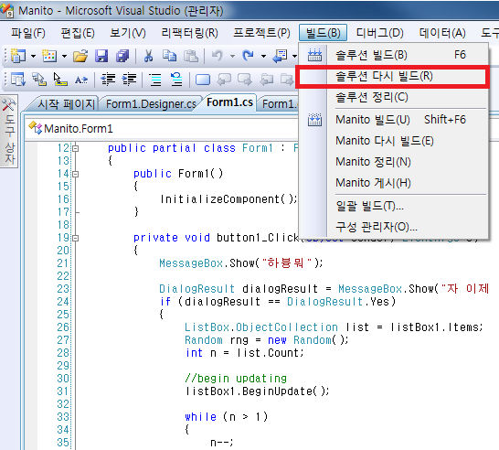This screenshot has width=499, height=450.
Task: Click the //begin updating comment line
Action: [236, 379]
